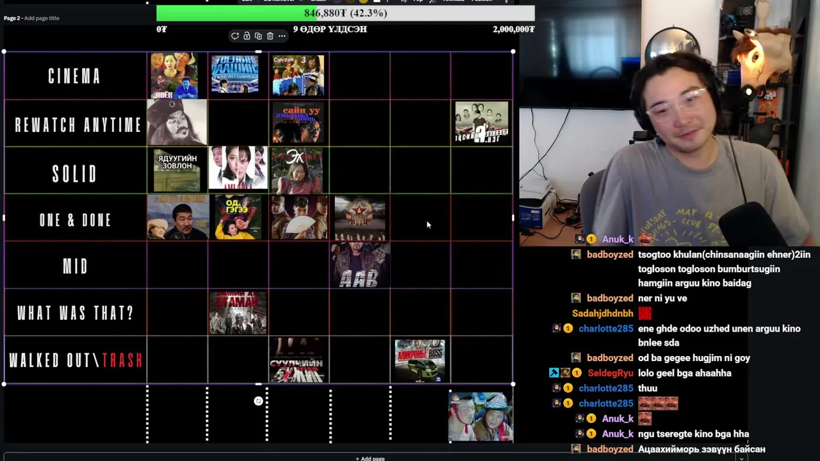The width and height of the screenshot is (820, 461).
Task: Click the regenerate icon in floating toolbar
Action: [235, 36]
